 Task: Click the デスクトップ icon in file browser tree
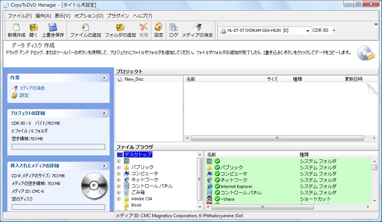[120, 155]
